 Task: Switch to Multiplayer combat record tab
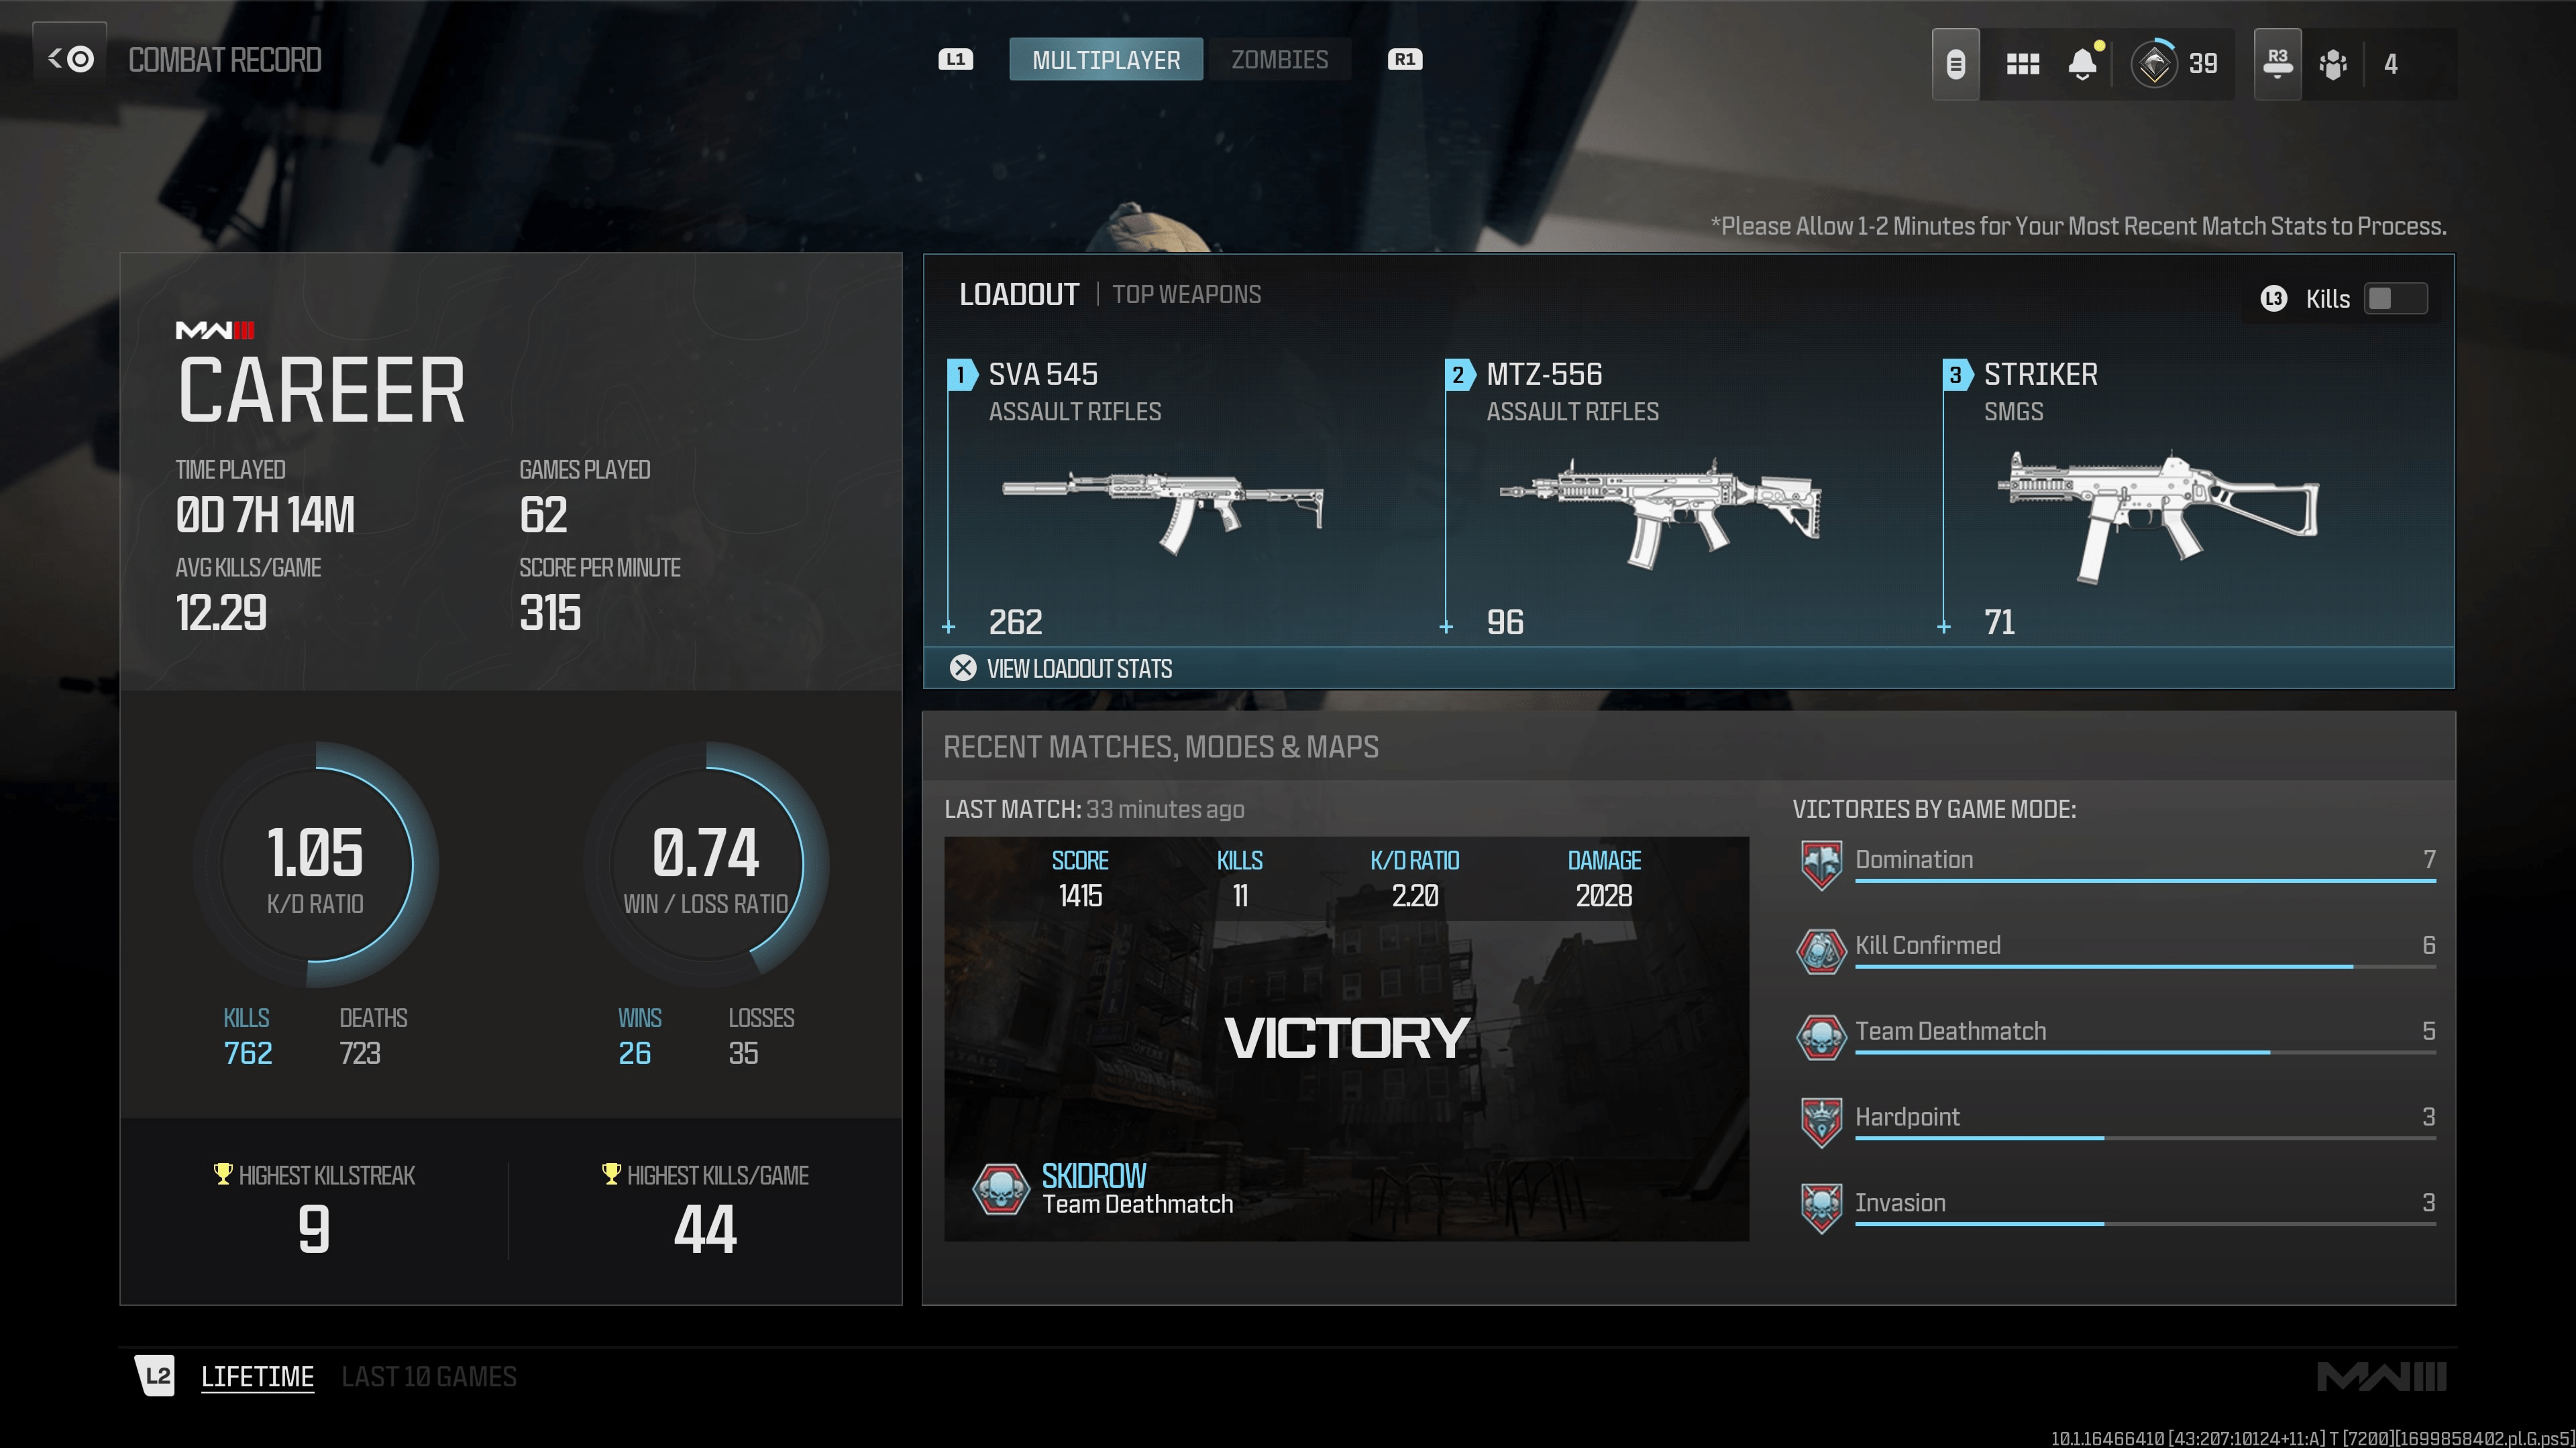[1104, 58]
